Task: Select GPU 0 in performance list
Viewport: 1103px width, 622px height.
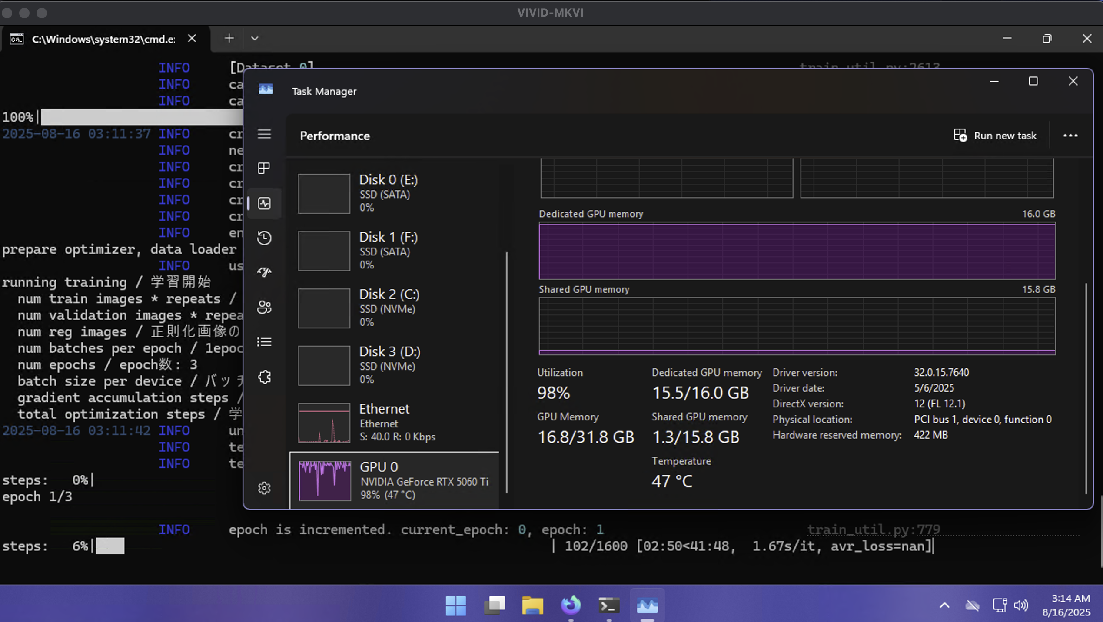Action: click(394, 480)
